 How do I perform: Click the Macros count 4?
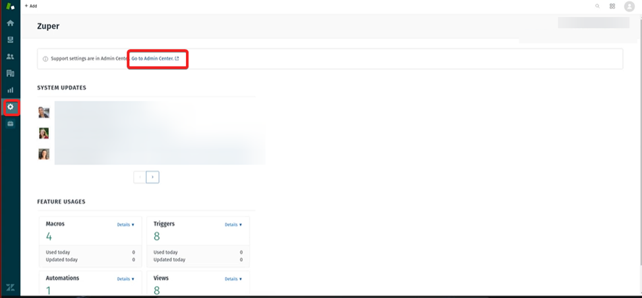coord(49,236)
